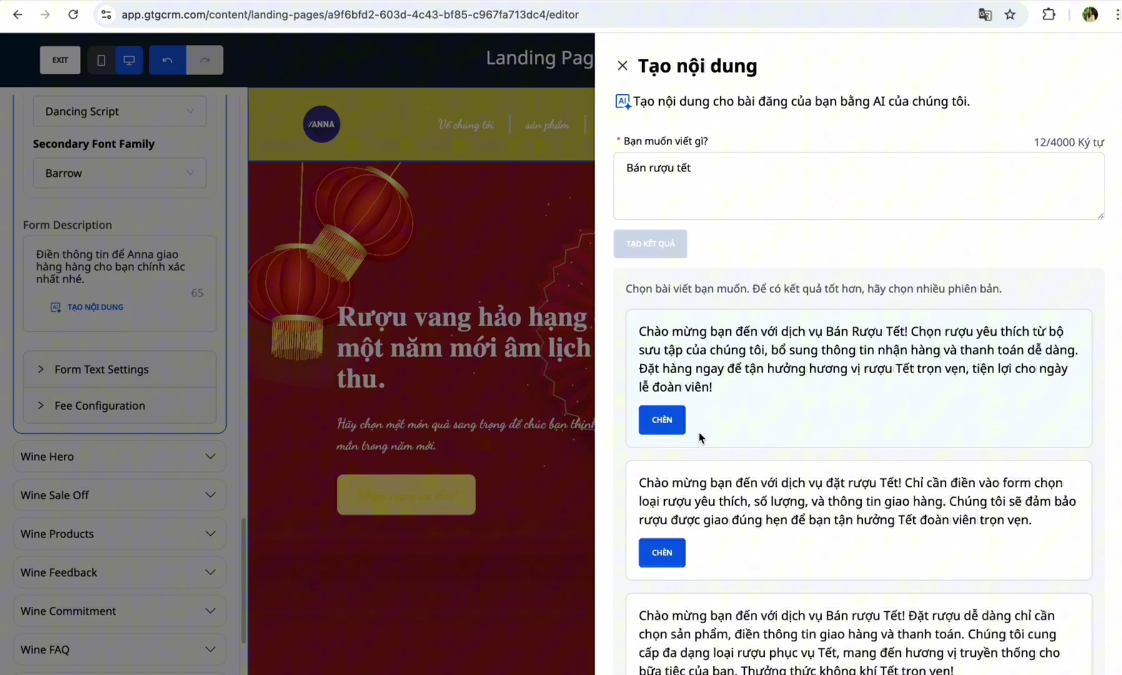The height and width of the screenshot is (675, 1122).
Task: Open the Dancing Script font dropdown
Action: pos(119,111)
